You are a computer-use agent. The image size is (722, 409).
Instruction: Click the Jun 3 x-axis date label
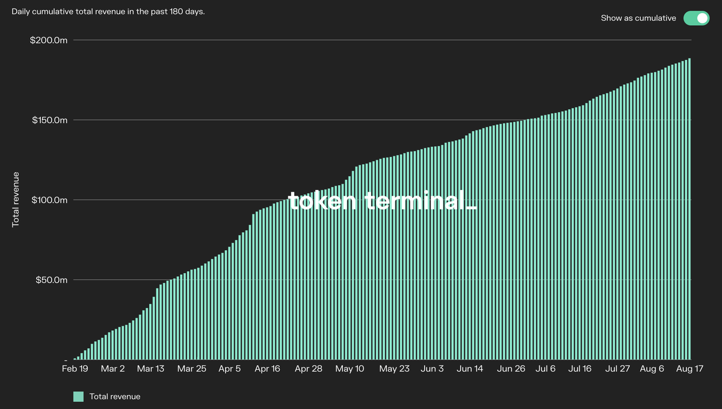432,369
